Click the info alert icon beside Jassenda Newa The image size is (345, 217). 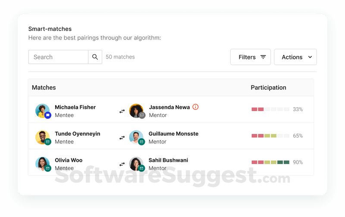click(195, 107)
